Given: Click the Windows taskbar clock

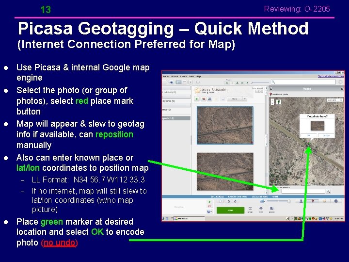Looking at the screenshot, I should coord(338,218).
